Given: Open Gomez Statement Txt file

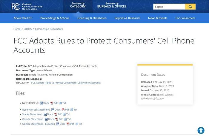Looking at the screenshot, I should pos(67,119).
